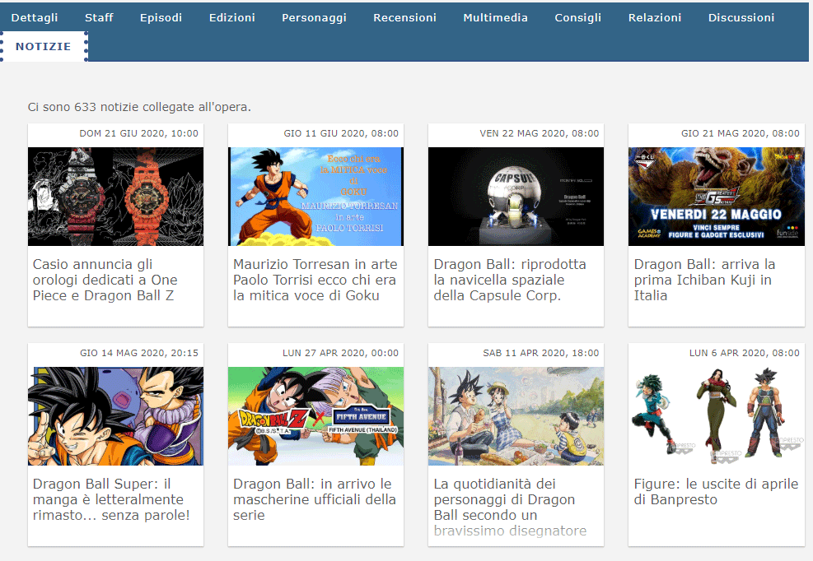The width and height of the screenshot is (813, 561).
Task: Open the Goku voice actor image
Action: coord(315,197)
